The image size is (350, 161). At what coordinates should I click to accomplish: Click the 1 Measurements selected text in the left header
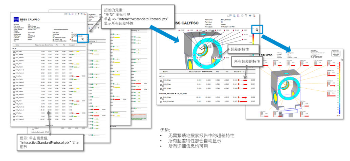[60, 30]
